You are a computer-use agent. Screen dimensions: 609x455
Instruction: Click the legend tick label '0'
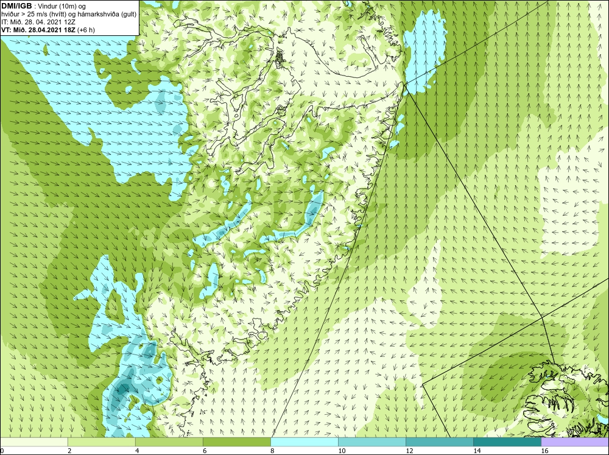[2, 451]
